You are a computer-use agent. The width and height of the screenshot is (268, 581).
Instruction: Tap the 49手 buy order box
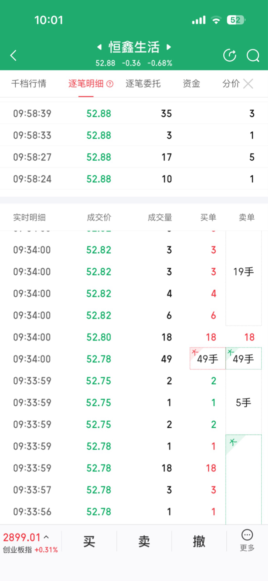click(208, 359)
